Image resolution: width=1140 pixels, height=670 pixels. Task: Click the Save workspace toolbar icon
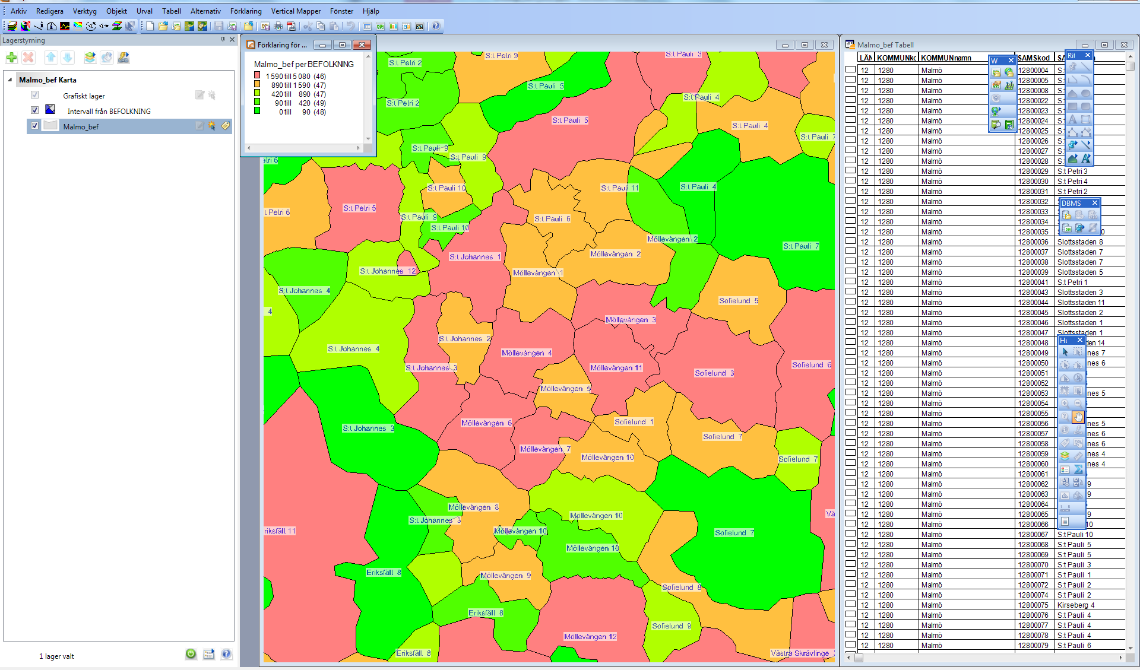[x=232, y=26]
